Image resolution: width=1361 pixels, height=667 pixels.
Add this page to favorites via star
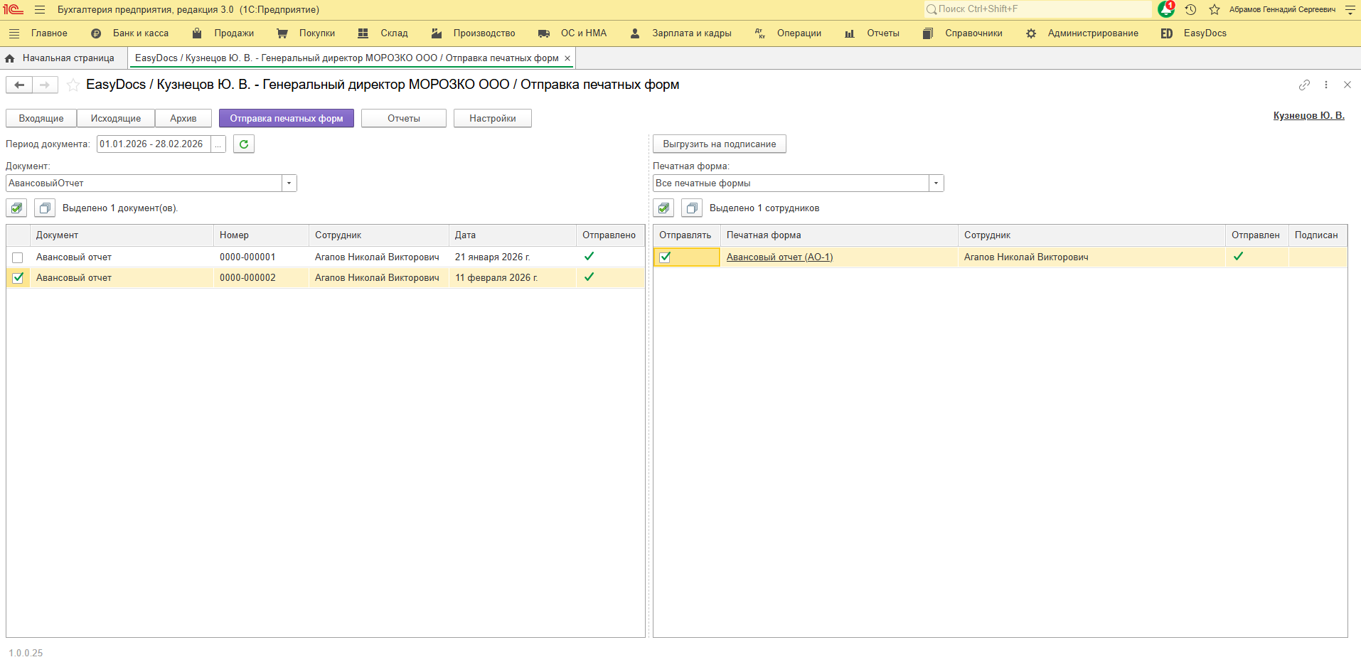pos(73,85)
